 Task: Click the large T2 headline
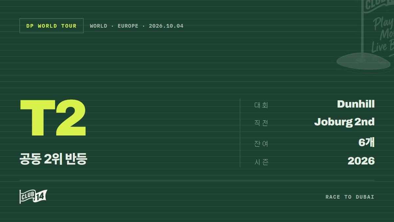(53, 118)
